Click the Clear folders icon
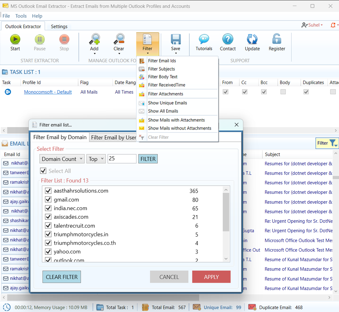 (119, 39)
